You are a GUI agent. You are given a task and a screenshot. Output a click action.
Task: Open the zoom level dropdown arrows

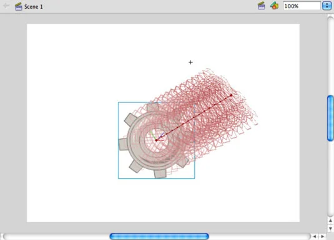pyautogui.click(x=327, y=6)
